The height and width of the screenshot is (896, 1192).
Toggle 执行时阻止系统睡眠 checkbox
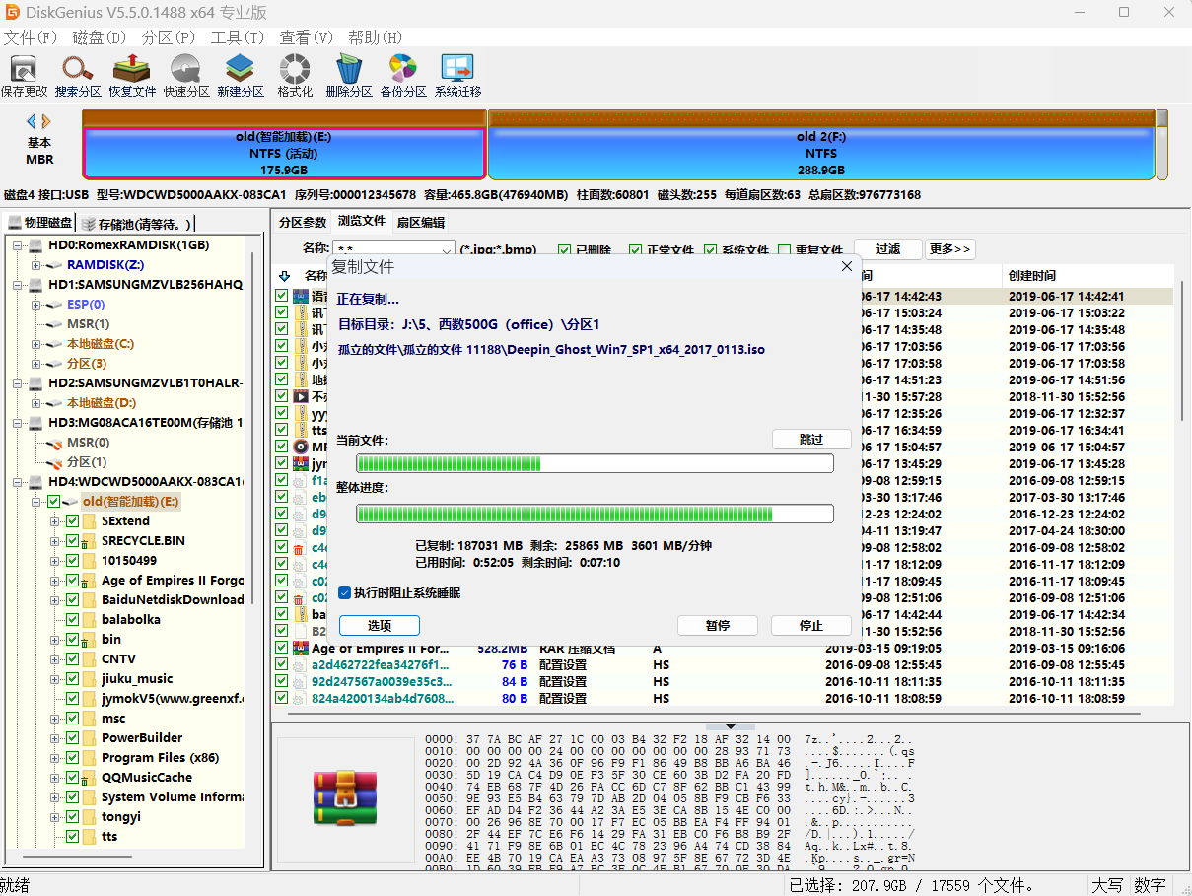coord(344,593)
